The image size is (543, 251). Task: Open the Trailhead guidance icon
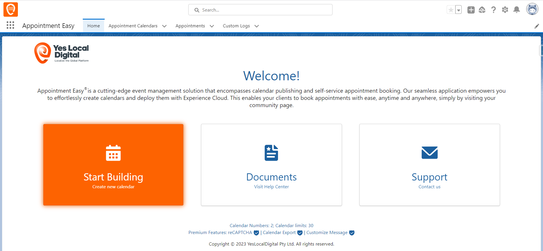click(x=482, y=10)
